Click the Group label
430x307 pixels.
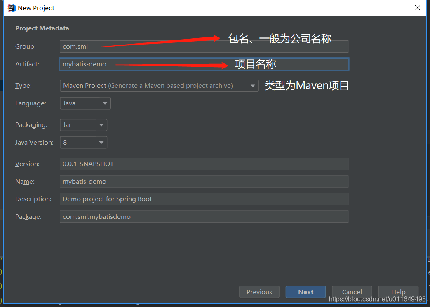tap(26, 47)
